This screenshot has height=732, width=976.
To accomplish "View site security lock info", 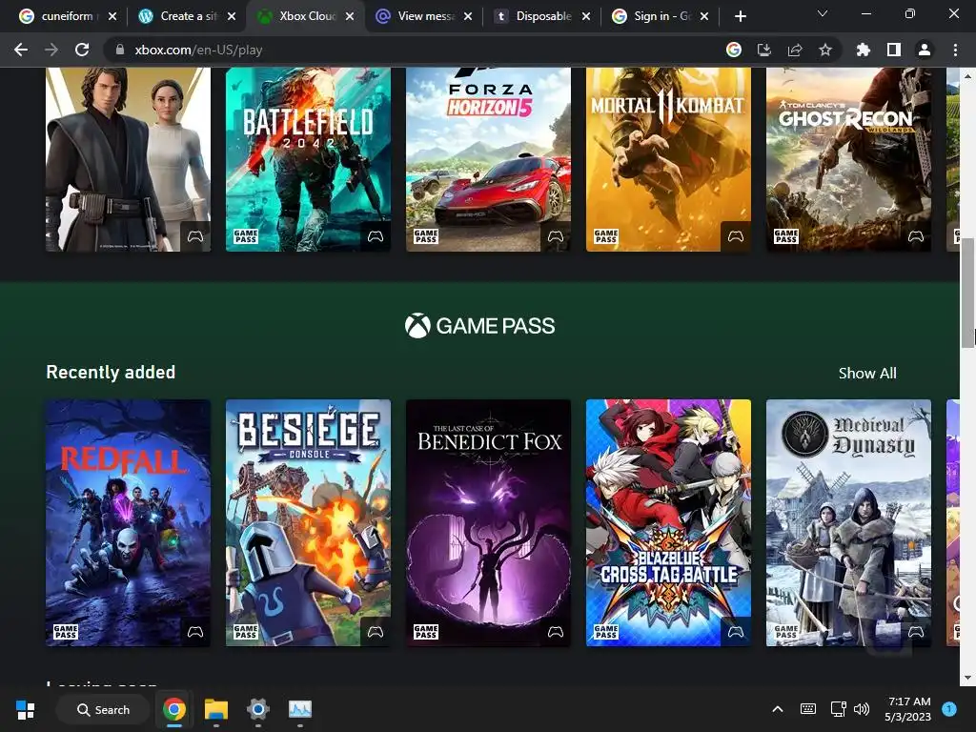I will tap(119, 50).
